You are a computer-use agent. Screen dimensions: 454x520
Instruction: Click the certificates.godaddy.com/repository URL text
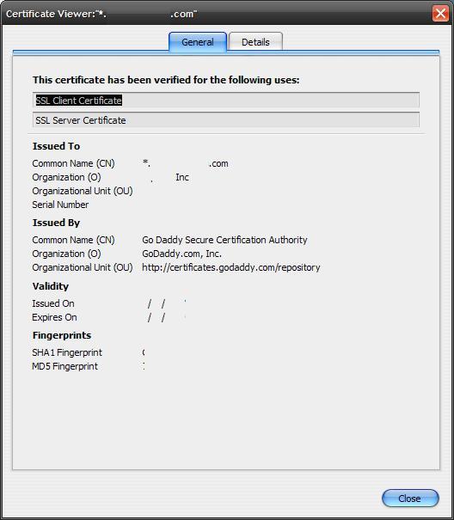point(231,267)
